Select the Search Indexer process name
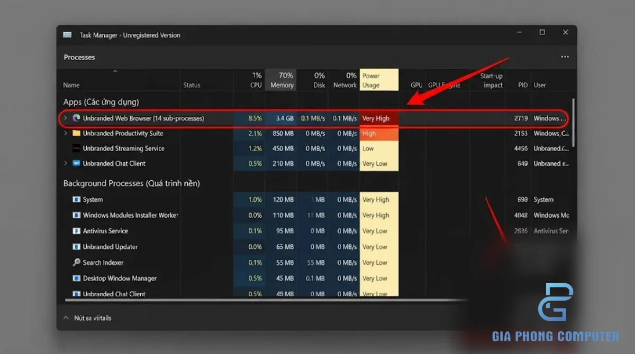The image size is (635, 354). point(103,263)
